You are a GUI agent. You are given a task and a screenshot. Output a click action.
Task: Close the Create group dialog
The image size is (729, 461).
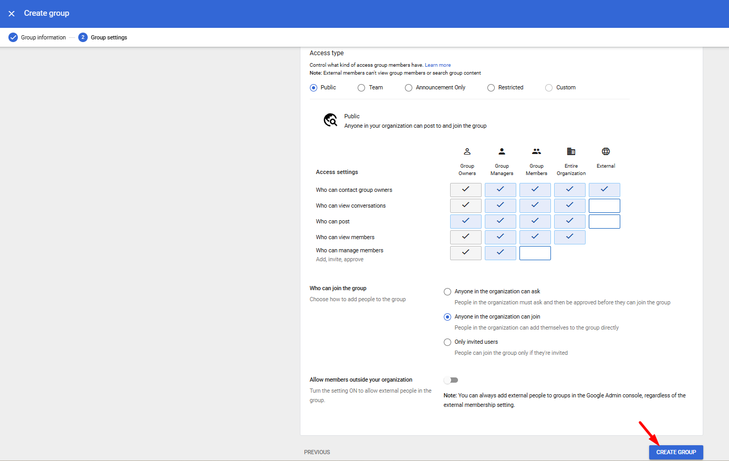(12, 14)
